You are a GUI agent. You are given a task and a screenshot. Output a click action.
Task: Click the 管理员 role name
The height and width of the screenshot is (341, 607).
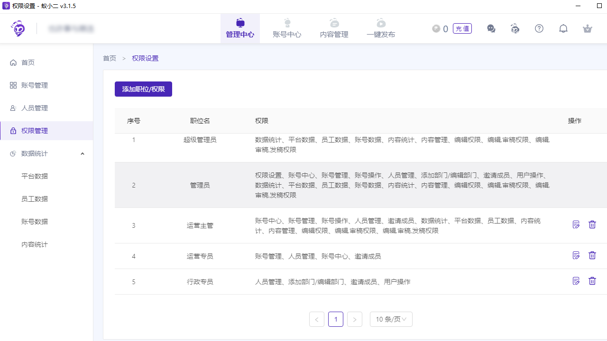[200, 185]
